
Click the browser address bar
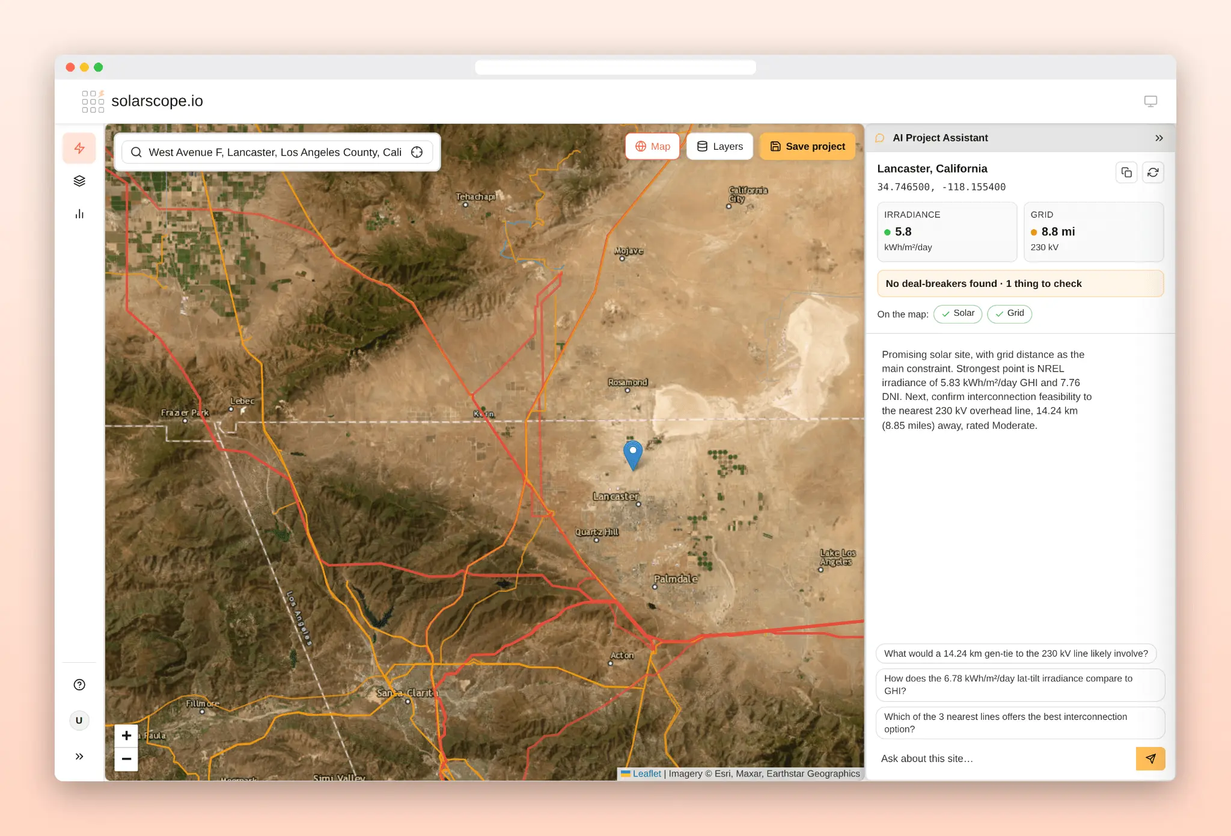(615, 67)
